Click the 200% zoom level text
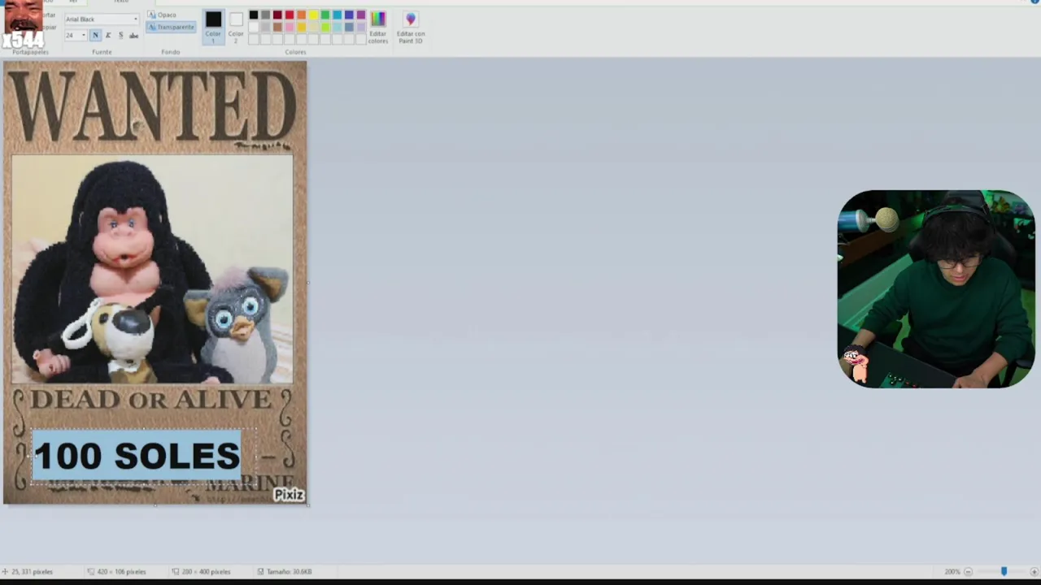The image size is (1041, 585). (952, 572)
